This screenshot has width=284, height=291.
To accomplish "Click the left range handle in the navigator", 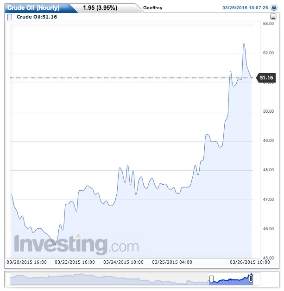I will pyautogui.click(x=211, y=278).
